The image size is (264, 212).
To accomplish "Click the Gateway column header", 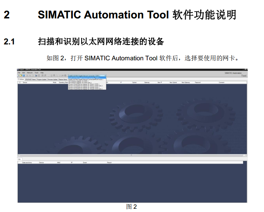I will [x=147, y=82].
